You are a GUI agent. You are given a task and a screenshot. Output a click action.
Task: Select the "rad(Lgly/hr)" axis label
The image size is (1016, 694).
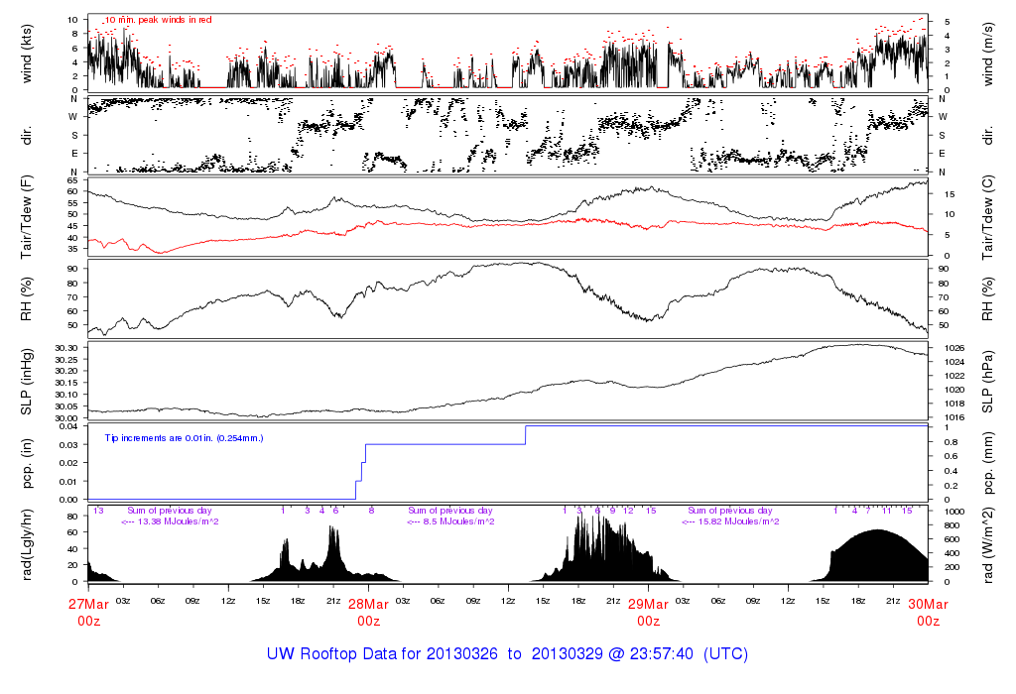click(27, 545)
